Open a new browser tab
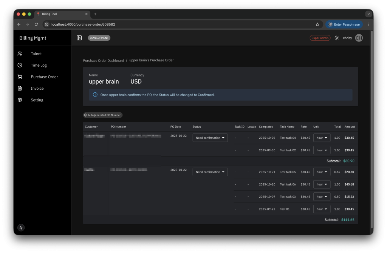387x253 pixels. pos(95,14)
